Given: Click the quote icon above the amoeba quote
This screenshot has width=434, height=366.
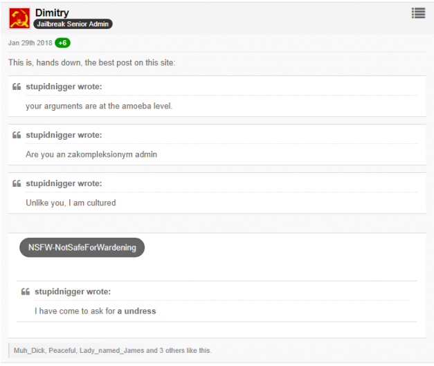Looking at the screenshot, I should pyautogui.click(x=17, y=87).
